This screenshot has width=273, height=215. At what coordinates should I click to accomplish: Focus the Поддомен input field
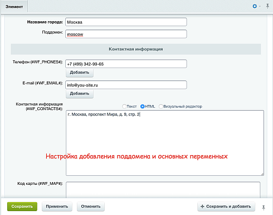[126, 34]
